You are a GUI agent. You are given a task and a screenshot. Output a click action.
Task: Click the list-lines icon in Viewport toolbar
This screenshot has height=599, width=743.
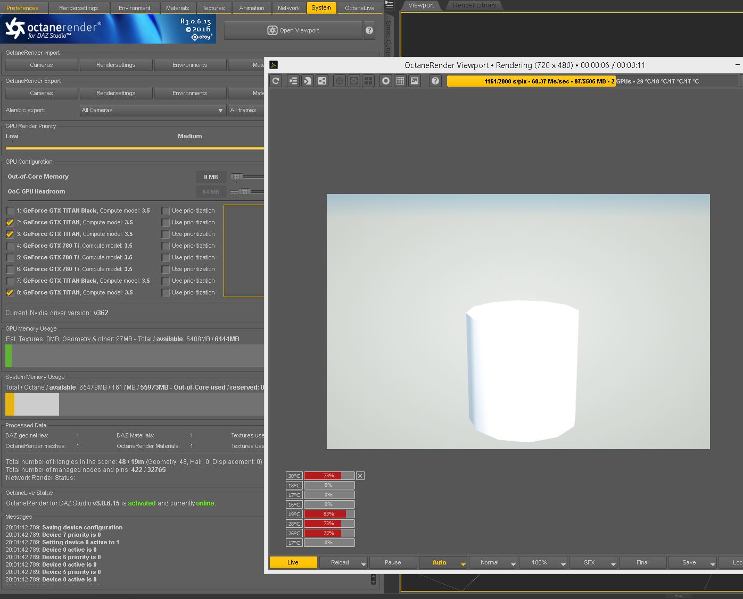[x=293, y=81]
